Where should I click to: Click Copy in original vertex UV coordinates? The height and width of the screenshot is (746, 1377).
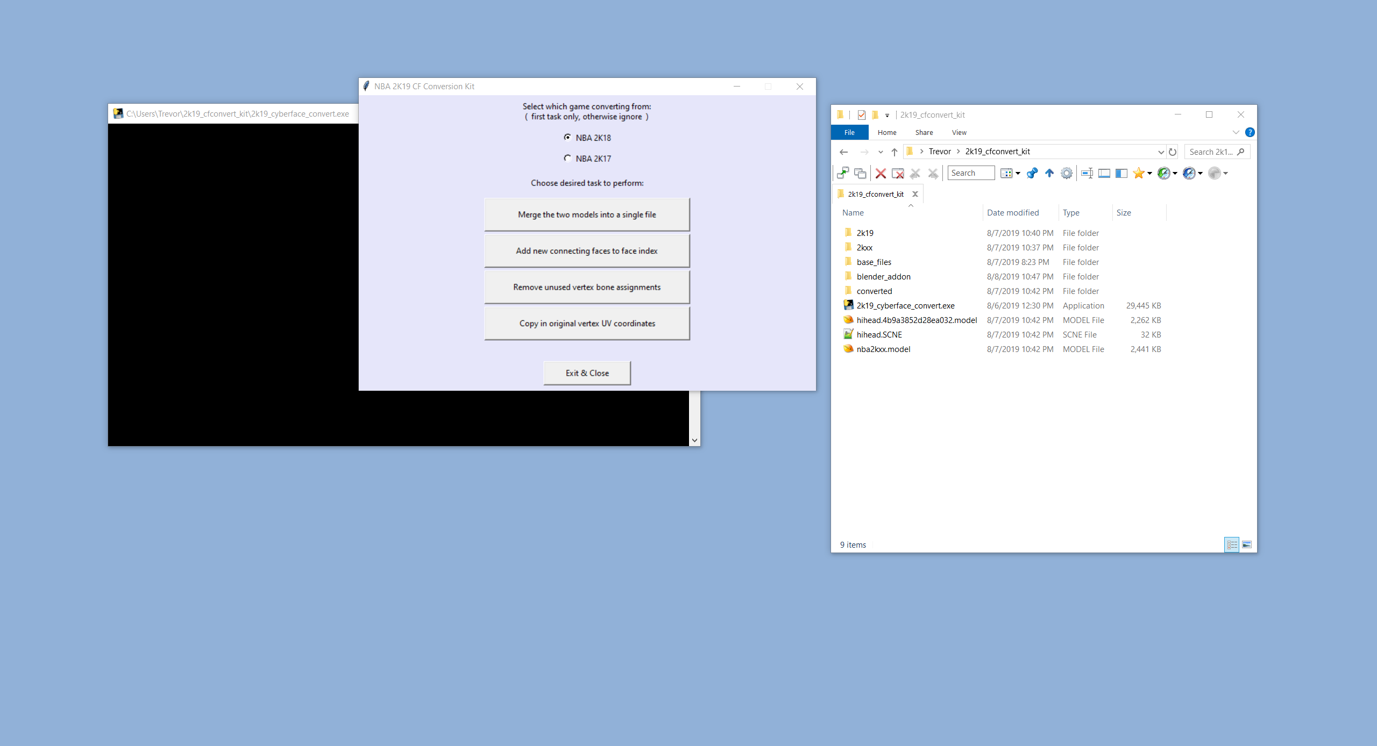587,323
